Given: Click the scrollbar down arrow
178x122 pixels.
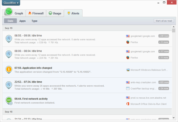Looking at the screenshot, I should 174,118.
